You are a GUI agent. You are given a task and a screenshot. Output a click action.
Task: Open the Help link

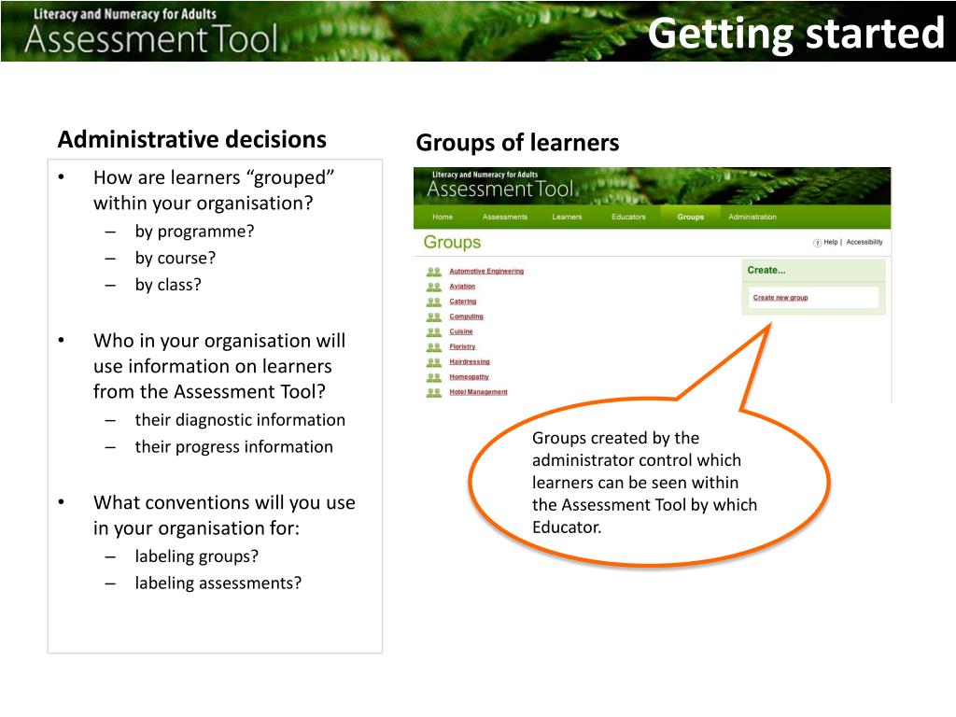831,242
